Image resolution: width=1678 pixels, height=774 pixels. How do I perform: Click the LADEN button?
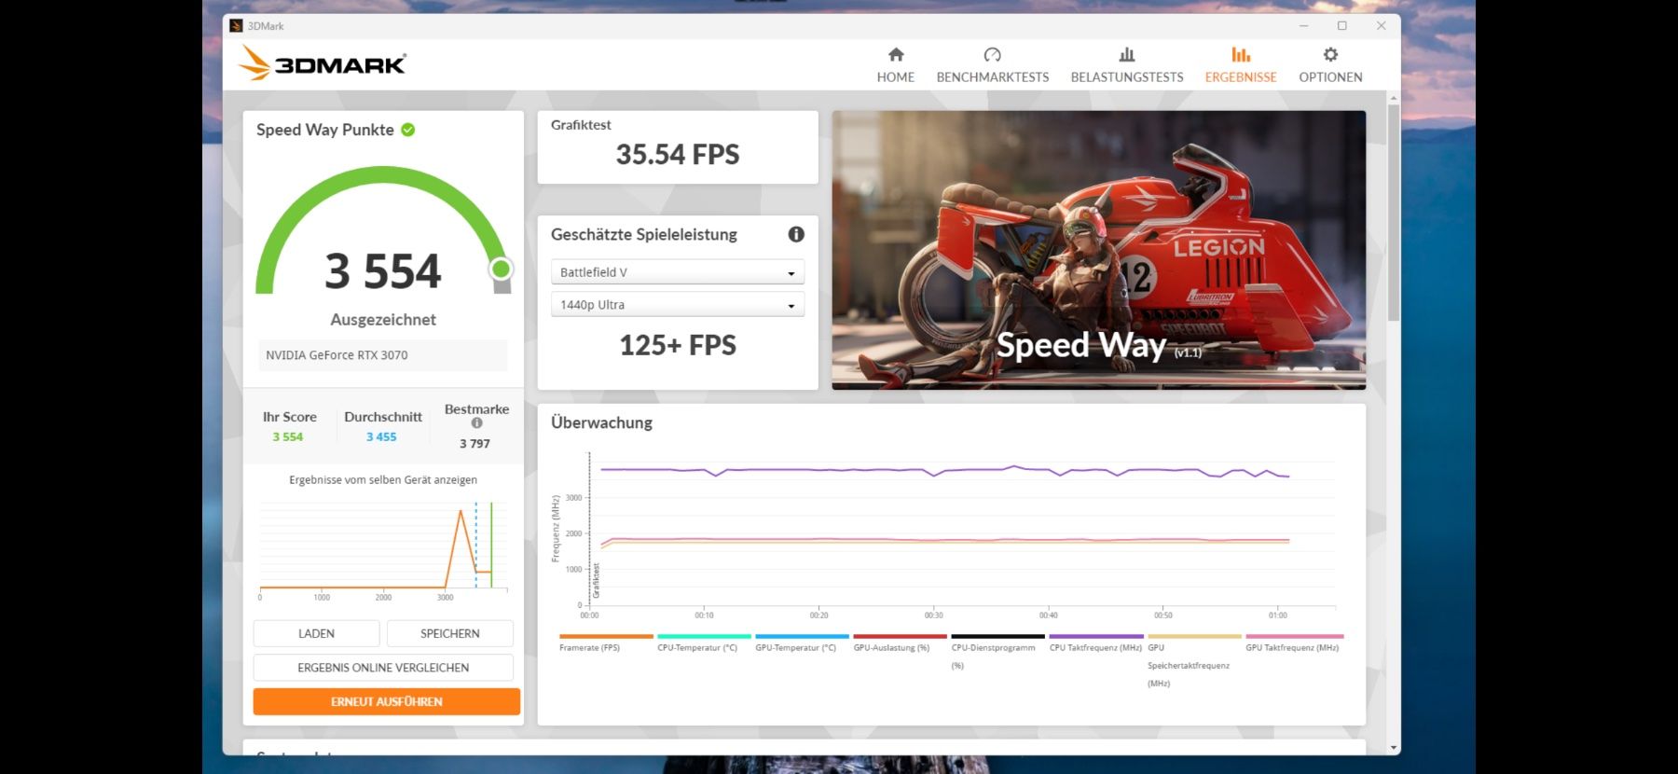pos(316,633)
